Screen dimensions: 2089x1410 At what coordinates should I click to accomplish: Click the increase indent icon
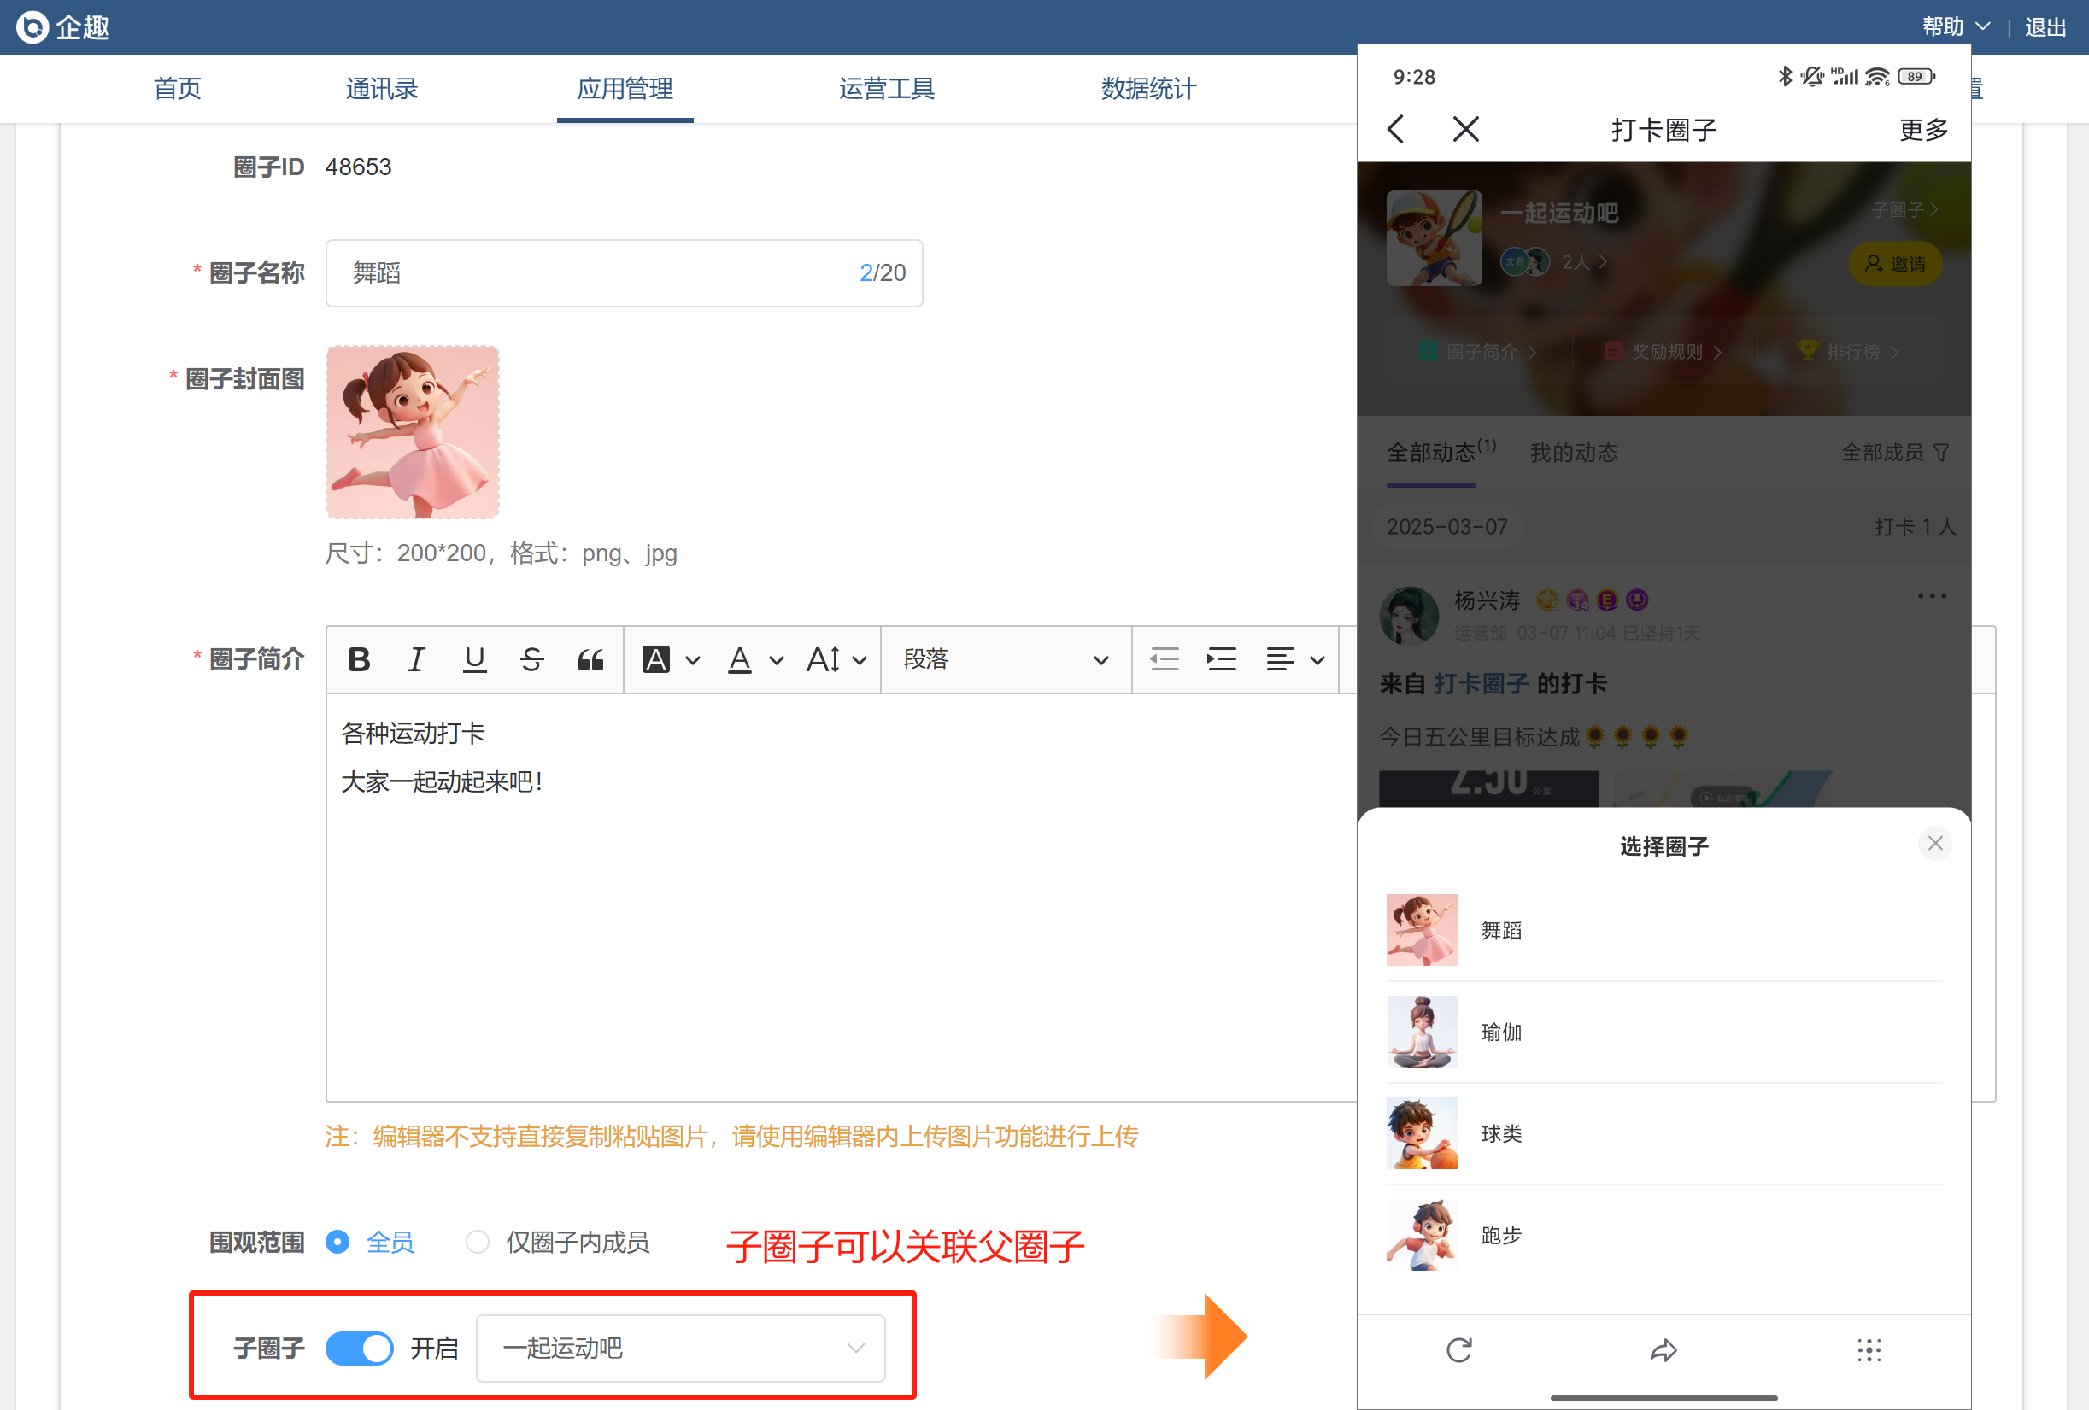tap(1221, 659)
